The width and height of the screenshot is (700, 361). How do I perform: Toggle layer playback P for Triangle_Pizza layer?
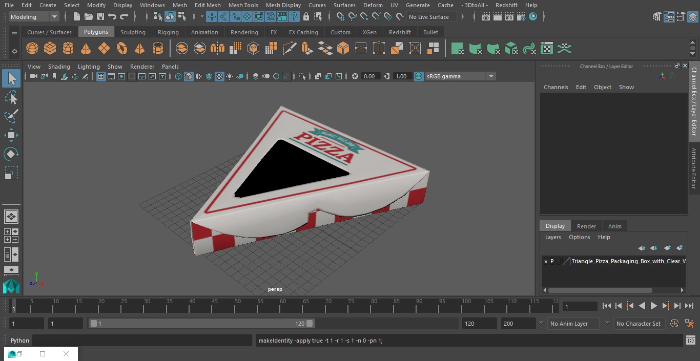click(552, 261)
